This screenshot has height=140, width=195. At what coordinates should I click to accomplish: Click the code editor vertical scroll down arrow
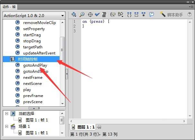point(190,116)
